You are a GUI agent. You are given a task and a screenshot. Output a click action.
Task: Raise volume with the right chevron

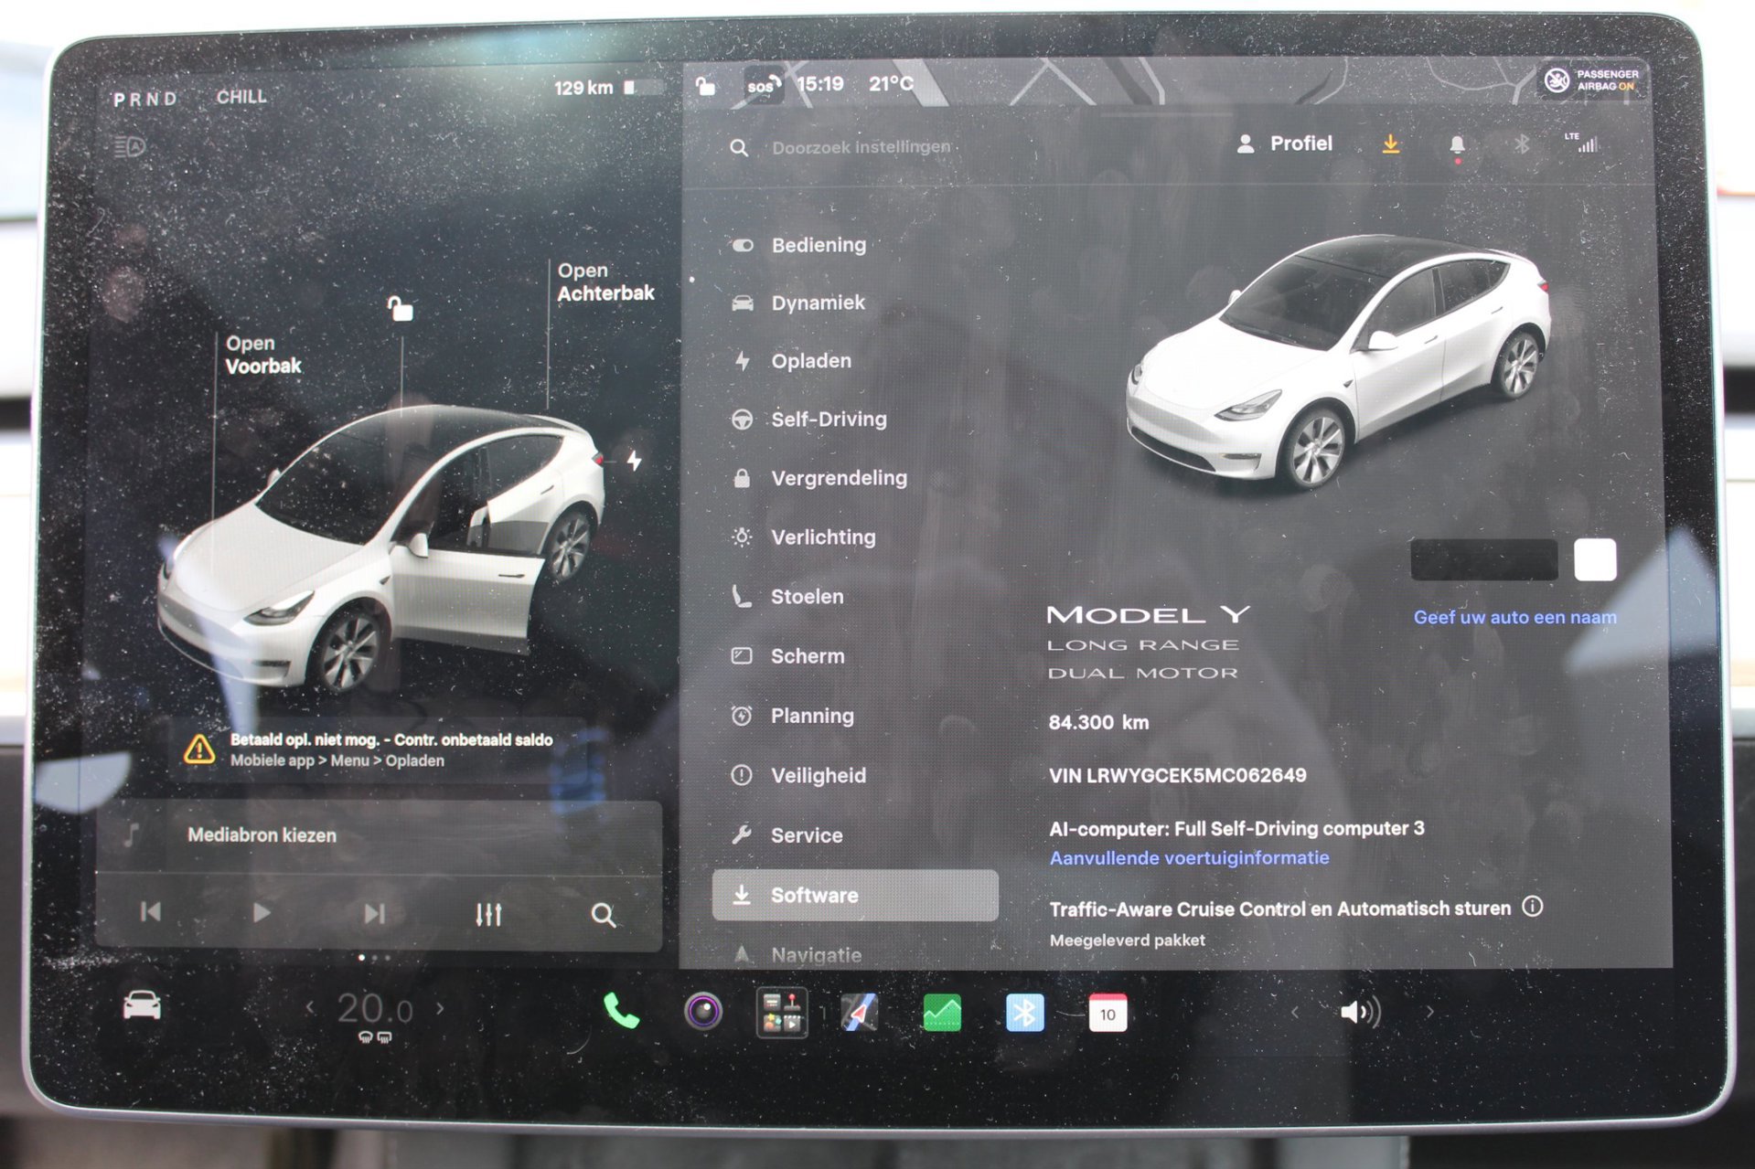coord(1429,1012)
